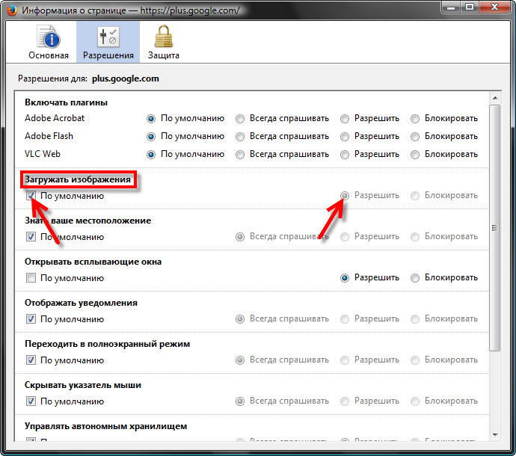The height and width of the screenshot is (456, 516).
Task: Click the vertical scrollbar thumb
Action: tap(494, 228)
